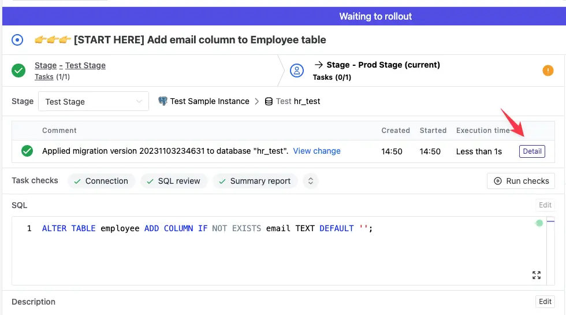Click the Detail button in migration row

click(x=532, y=151)
